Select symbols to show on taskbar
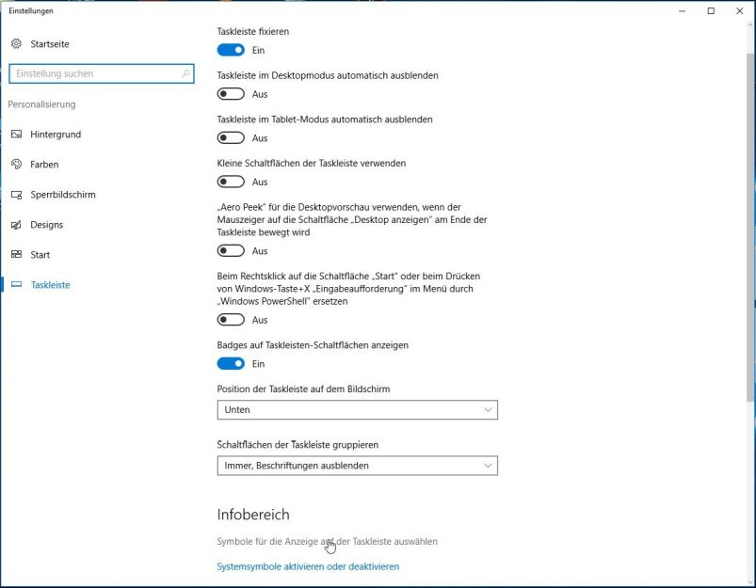This screenshot has height=588, width=756. [328, 541]
